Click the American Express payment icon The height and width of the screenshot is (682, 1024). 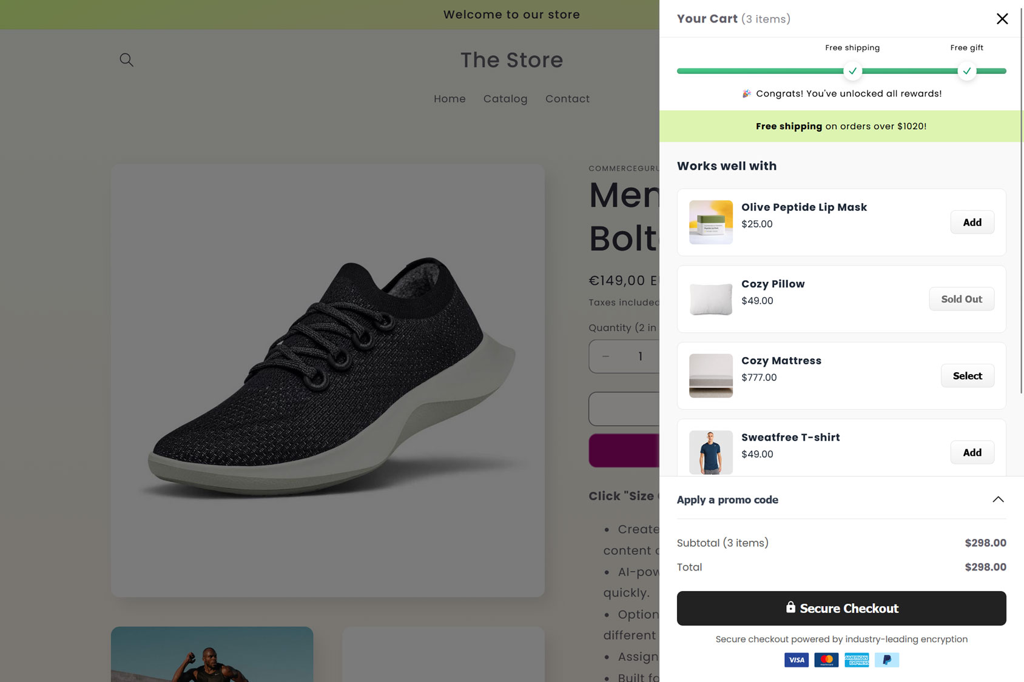857,660
